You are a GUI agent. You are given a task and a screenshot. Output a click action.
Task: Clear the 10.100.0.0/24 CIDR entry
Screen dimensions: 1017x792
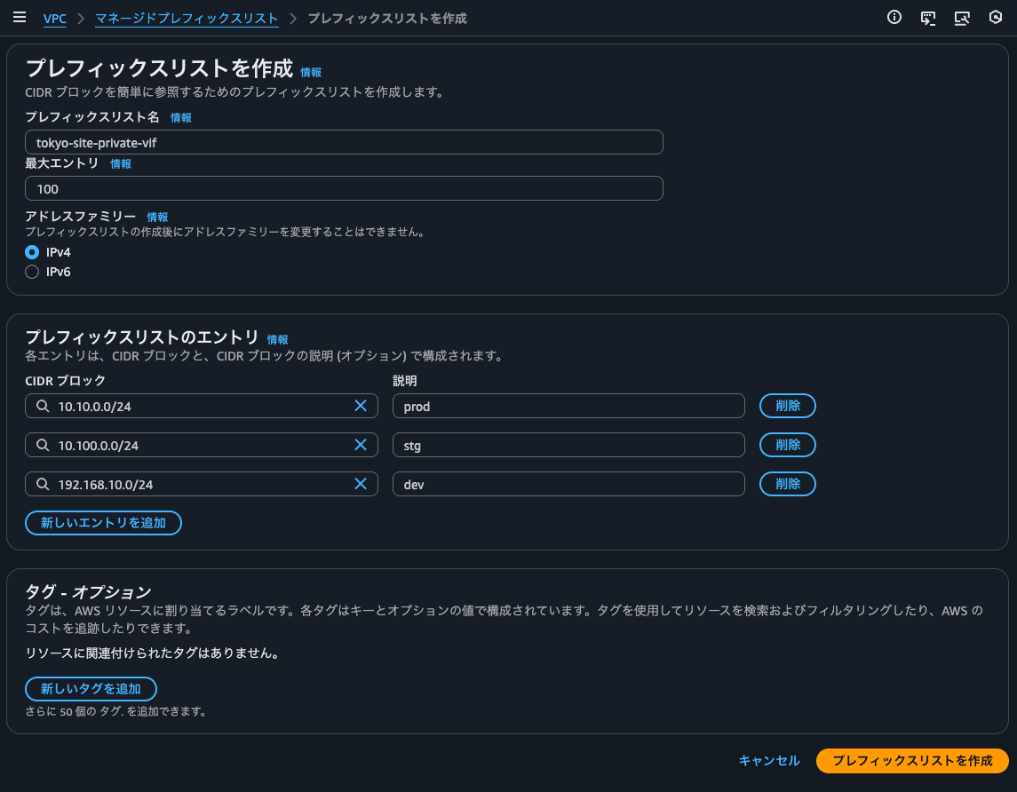tap(361, 445)
